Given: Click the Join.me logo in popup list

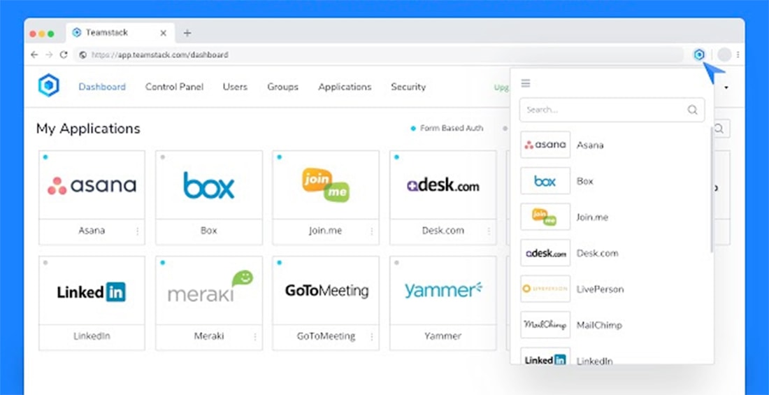Looking at the screenshot, I should 545,217.
